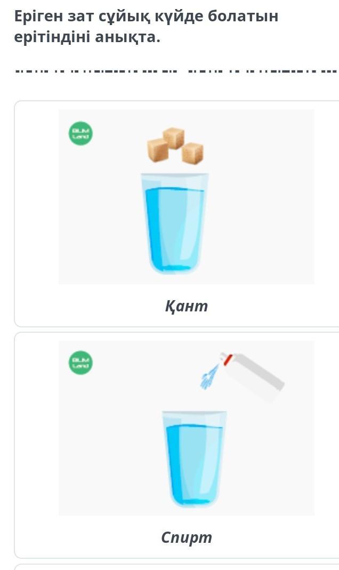The height and width of the screenshot is (570, 339).
Task: Click the red cap on the bottle
Action: [x=228, y=360]
